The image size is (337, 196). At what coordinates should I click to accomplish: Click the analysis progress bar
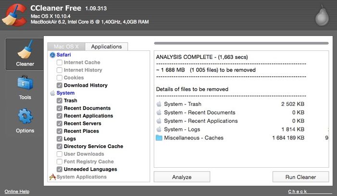[x=241, y=43]
